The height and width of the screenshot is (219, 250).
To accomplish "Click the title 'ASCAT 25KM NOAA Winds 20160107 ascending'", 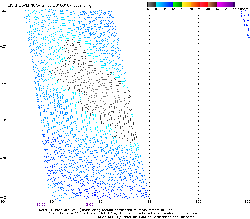I will 49,6.
